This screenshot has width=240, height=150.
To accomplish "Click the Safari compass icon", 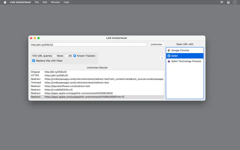I will point(169,56).
